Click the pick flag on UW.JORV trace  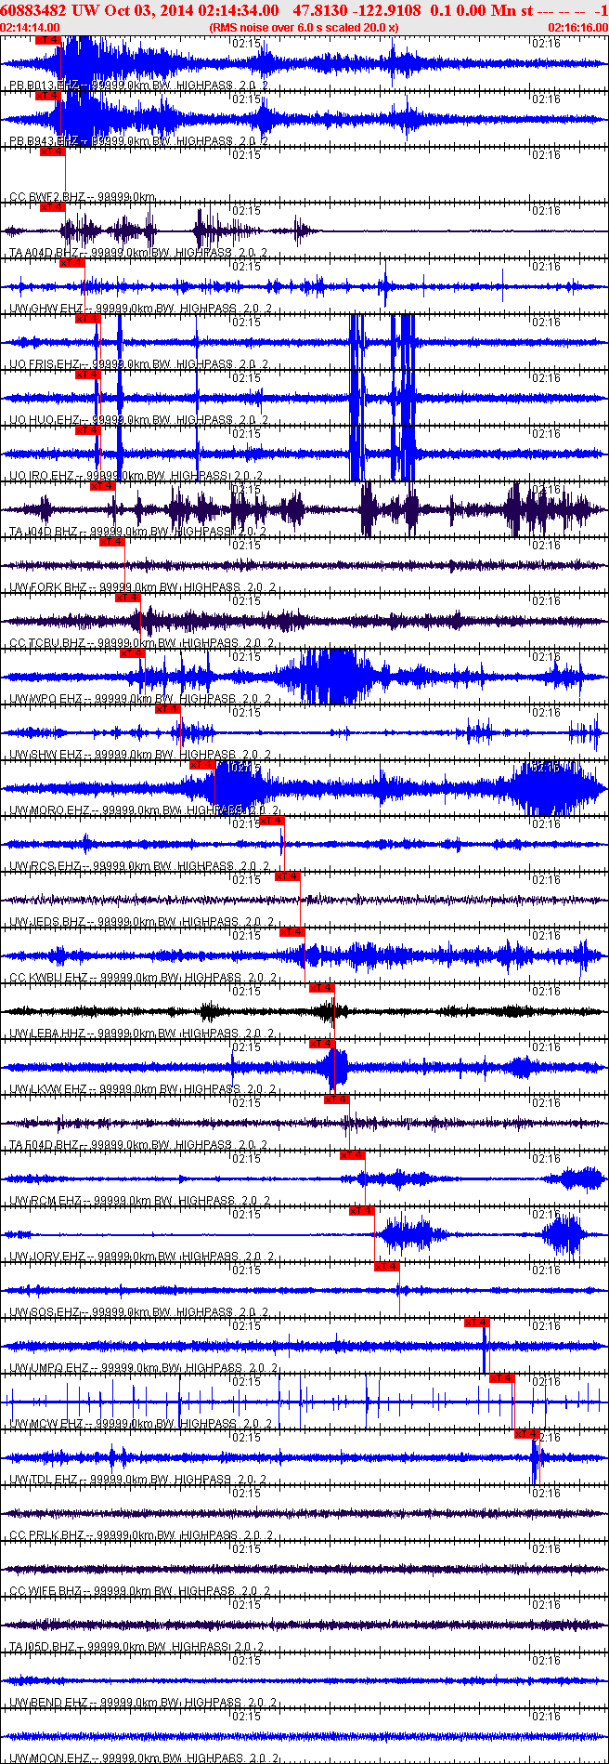pyautogui.click(x=362, y=1211)
